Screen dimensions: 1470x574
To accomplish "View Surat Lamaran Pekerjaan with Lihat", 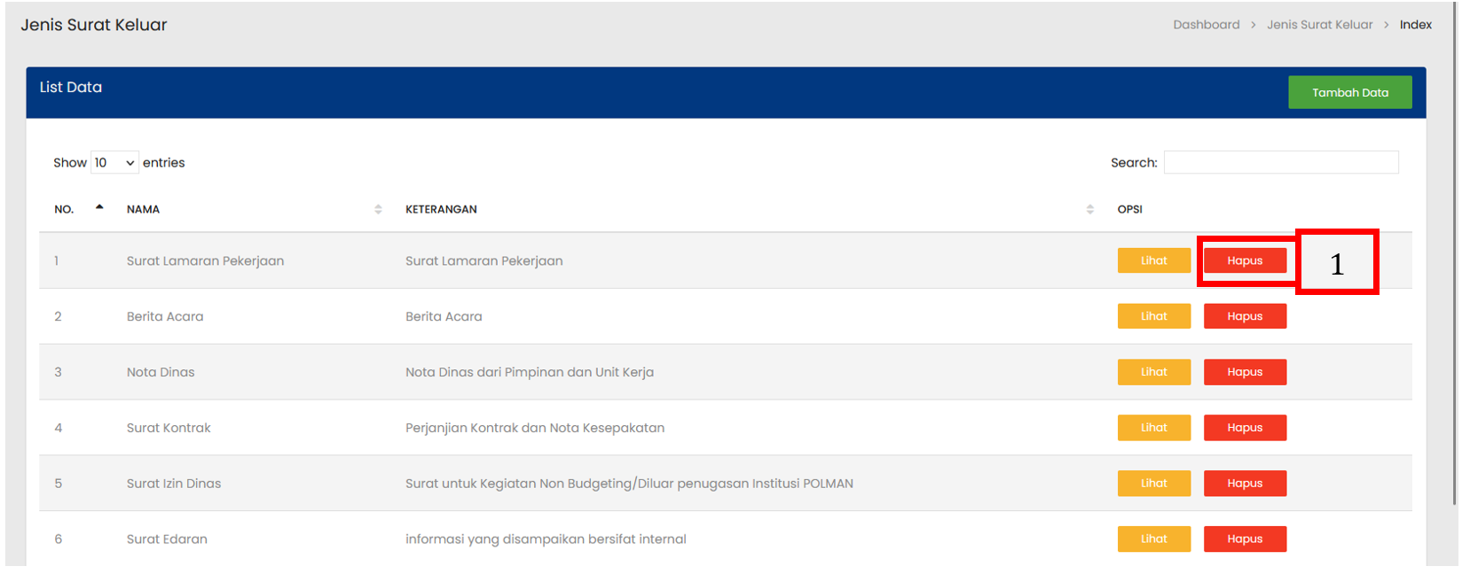I will click(x=1153, y=260).
